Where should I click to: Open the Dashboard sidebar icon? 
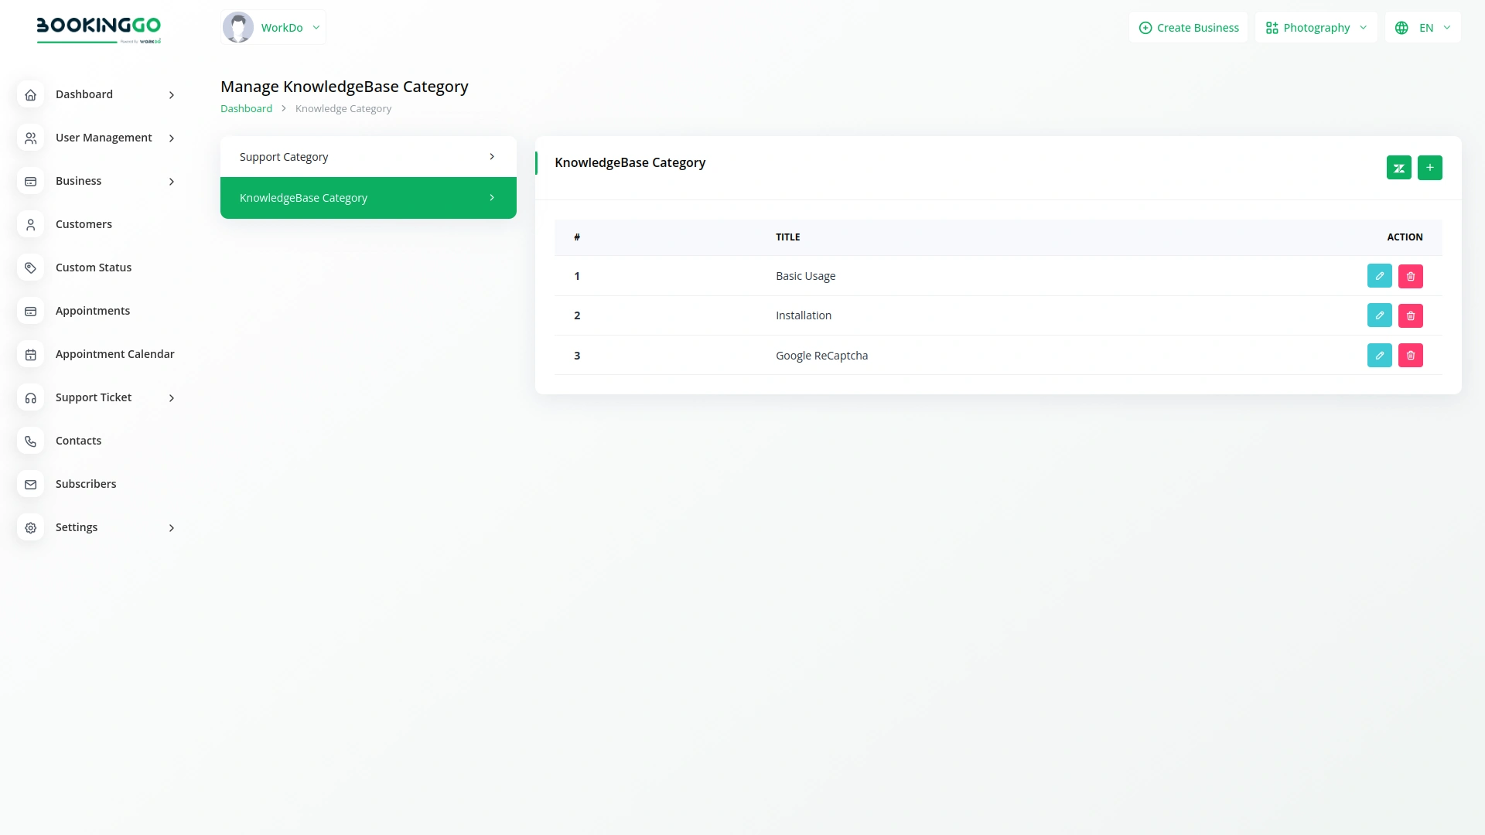pos(30,94)
